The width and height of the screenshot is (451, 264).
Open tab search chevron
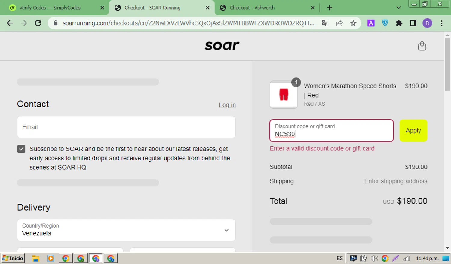[399, 8]
